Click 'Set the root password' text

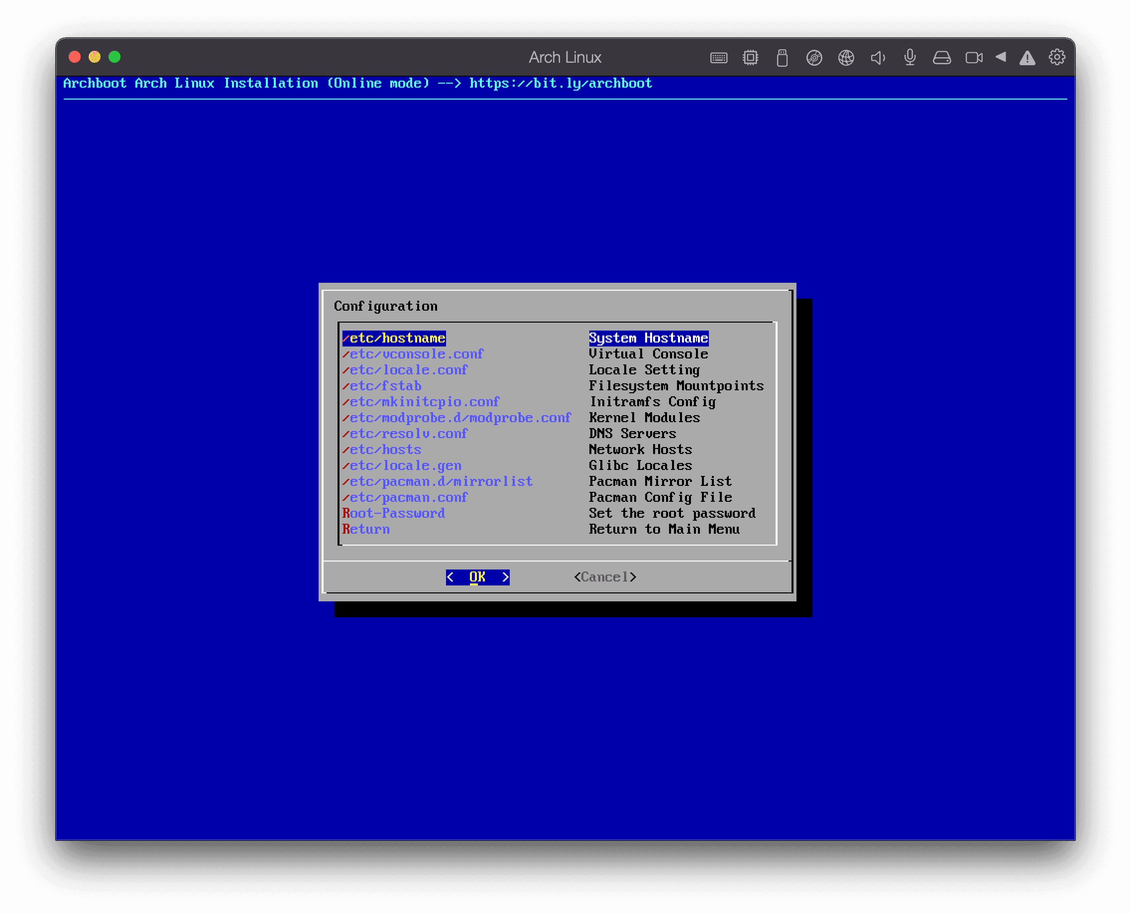coord(673,513)
